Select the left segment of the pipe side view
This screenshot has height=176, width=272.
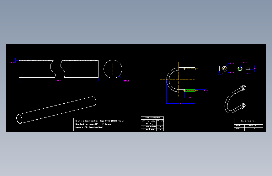click(37, 69)
